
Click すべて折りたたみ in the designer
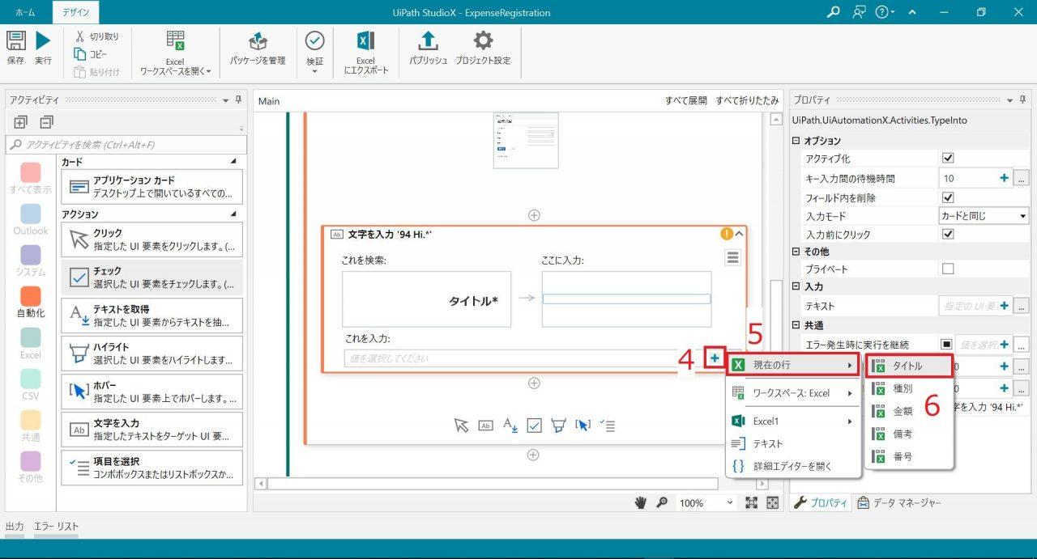(747, 101)
